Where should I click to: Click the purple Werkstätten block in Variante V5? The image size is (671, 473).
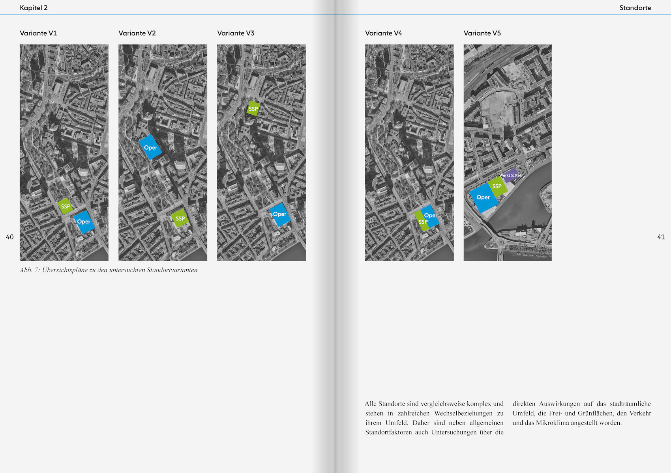[511, 175]
